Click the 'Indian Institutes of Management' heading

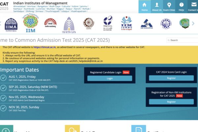tap(40, 3)
